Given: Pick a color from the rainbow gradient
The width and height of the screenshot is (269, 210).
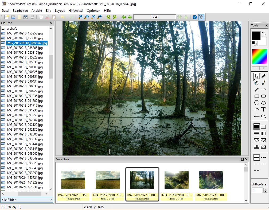Looking at the screenshot, I should pyautogui.click(x=259, y=56).
